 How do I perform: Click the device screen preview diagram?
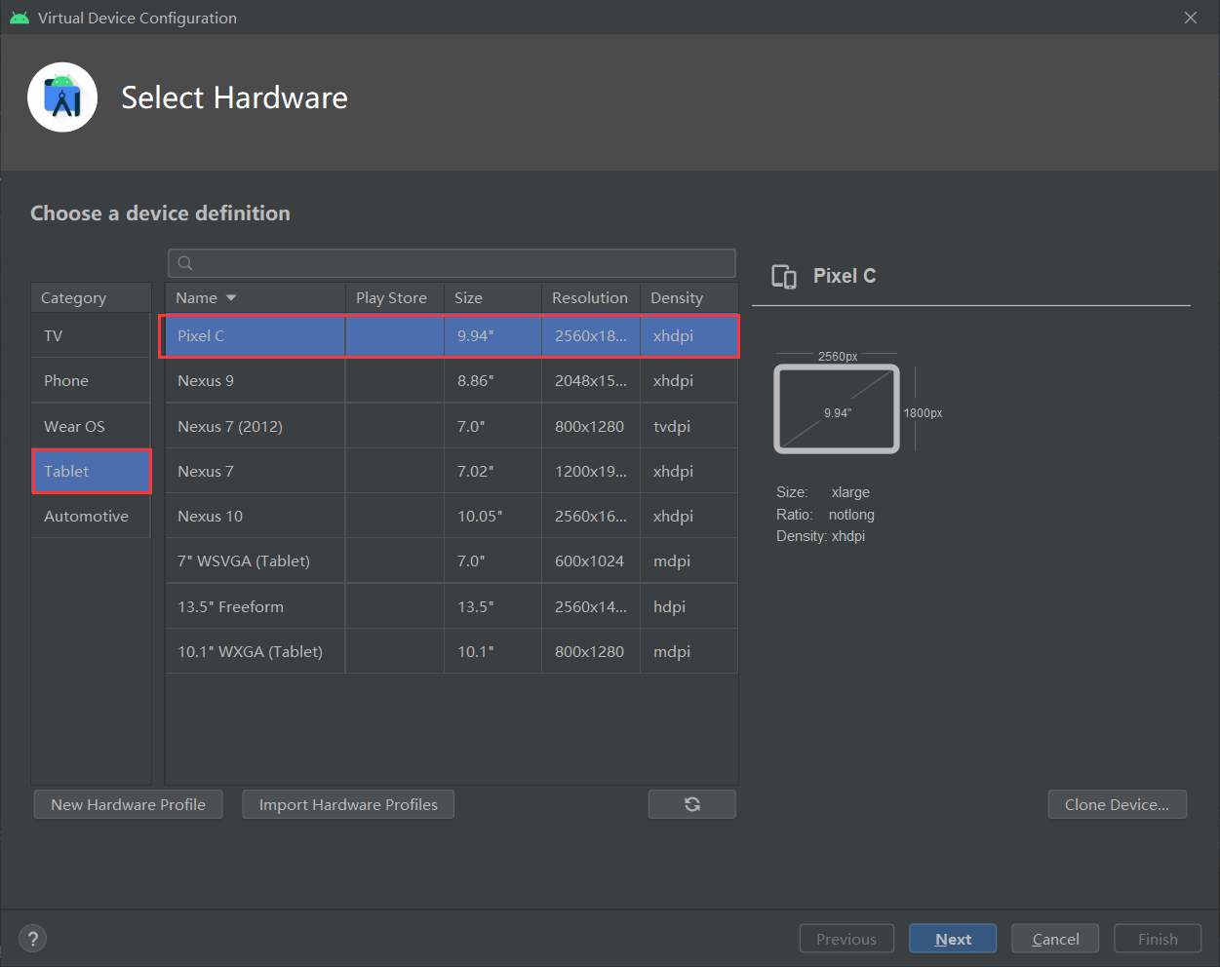[837, 408]
